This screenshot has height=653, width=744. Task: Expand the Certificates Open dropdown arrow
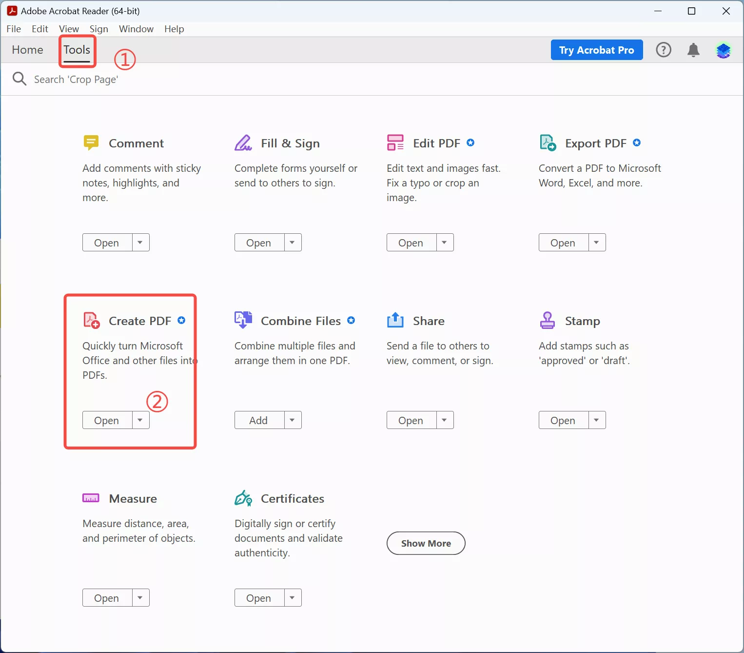point(293,598)
